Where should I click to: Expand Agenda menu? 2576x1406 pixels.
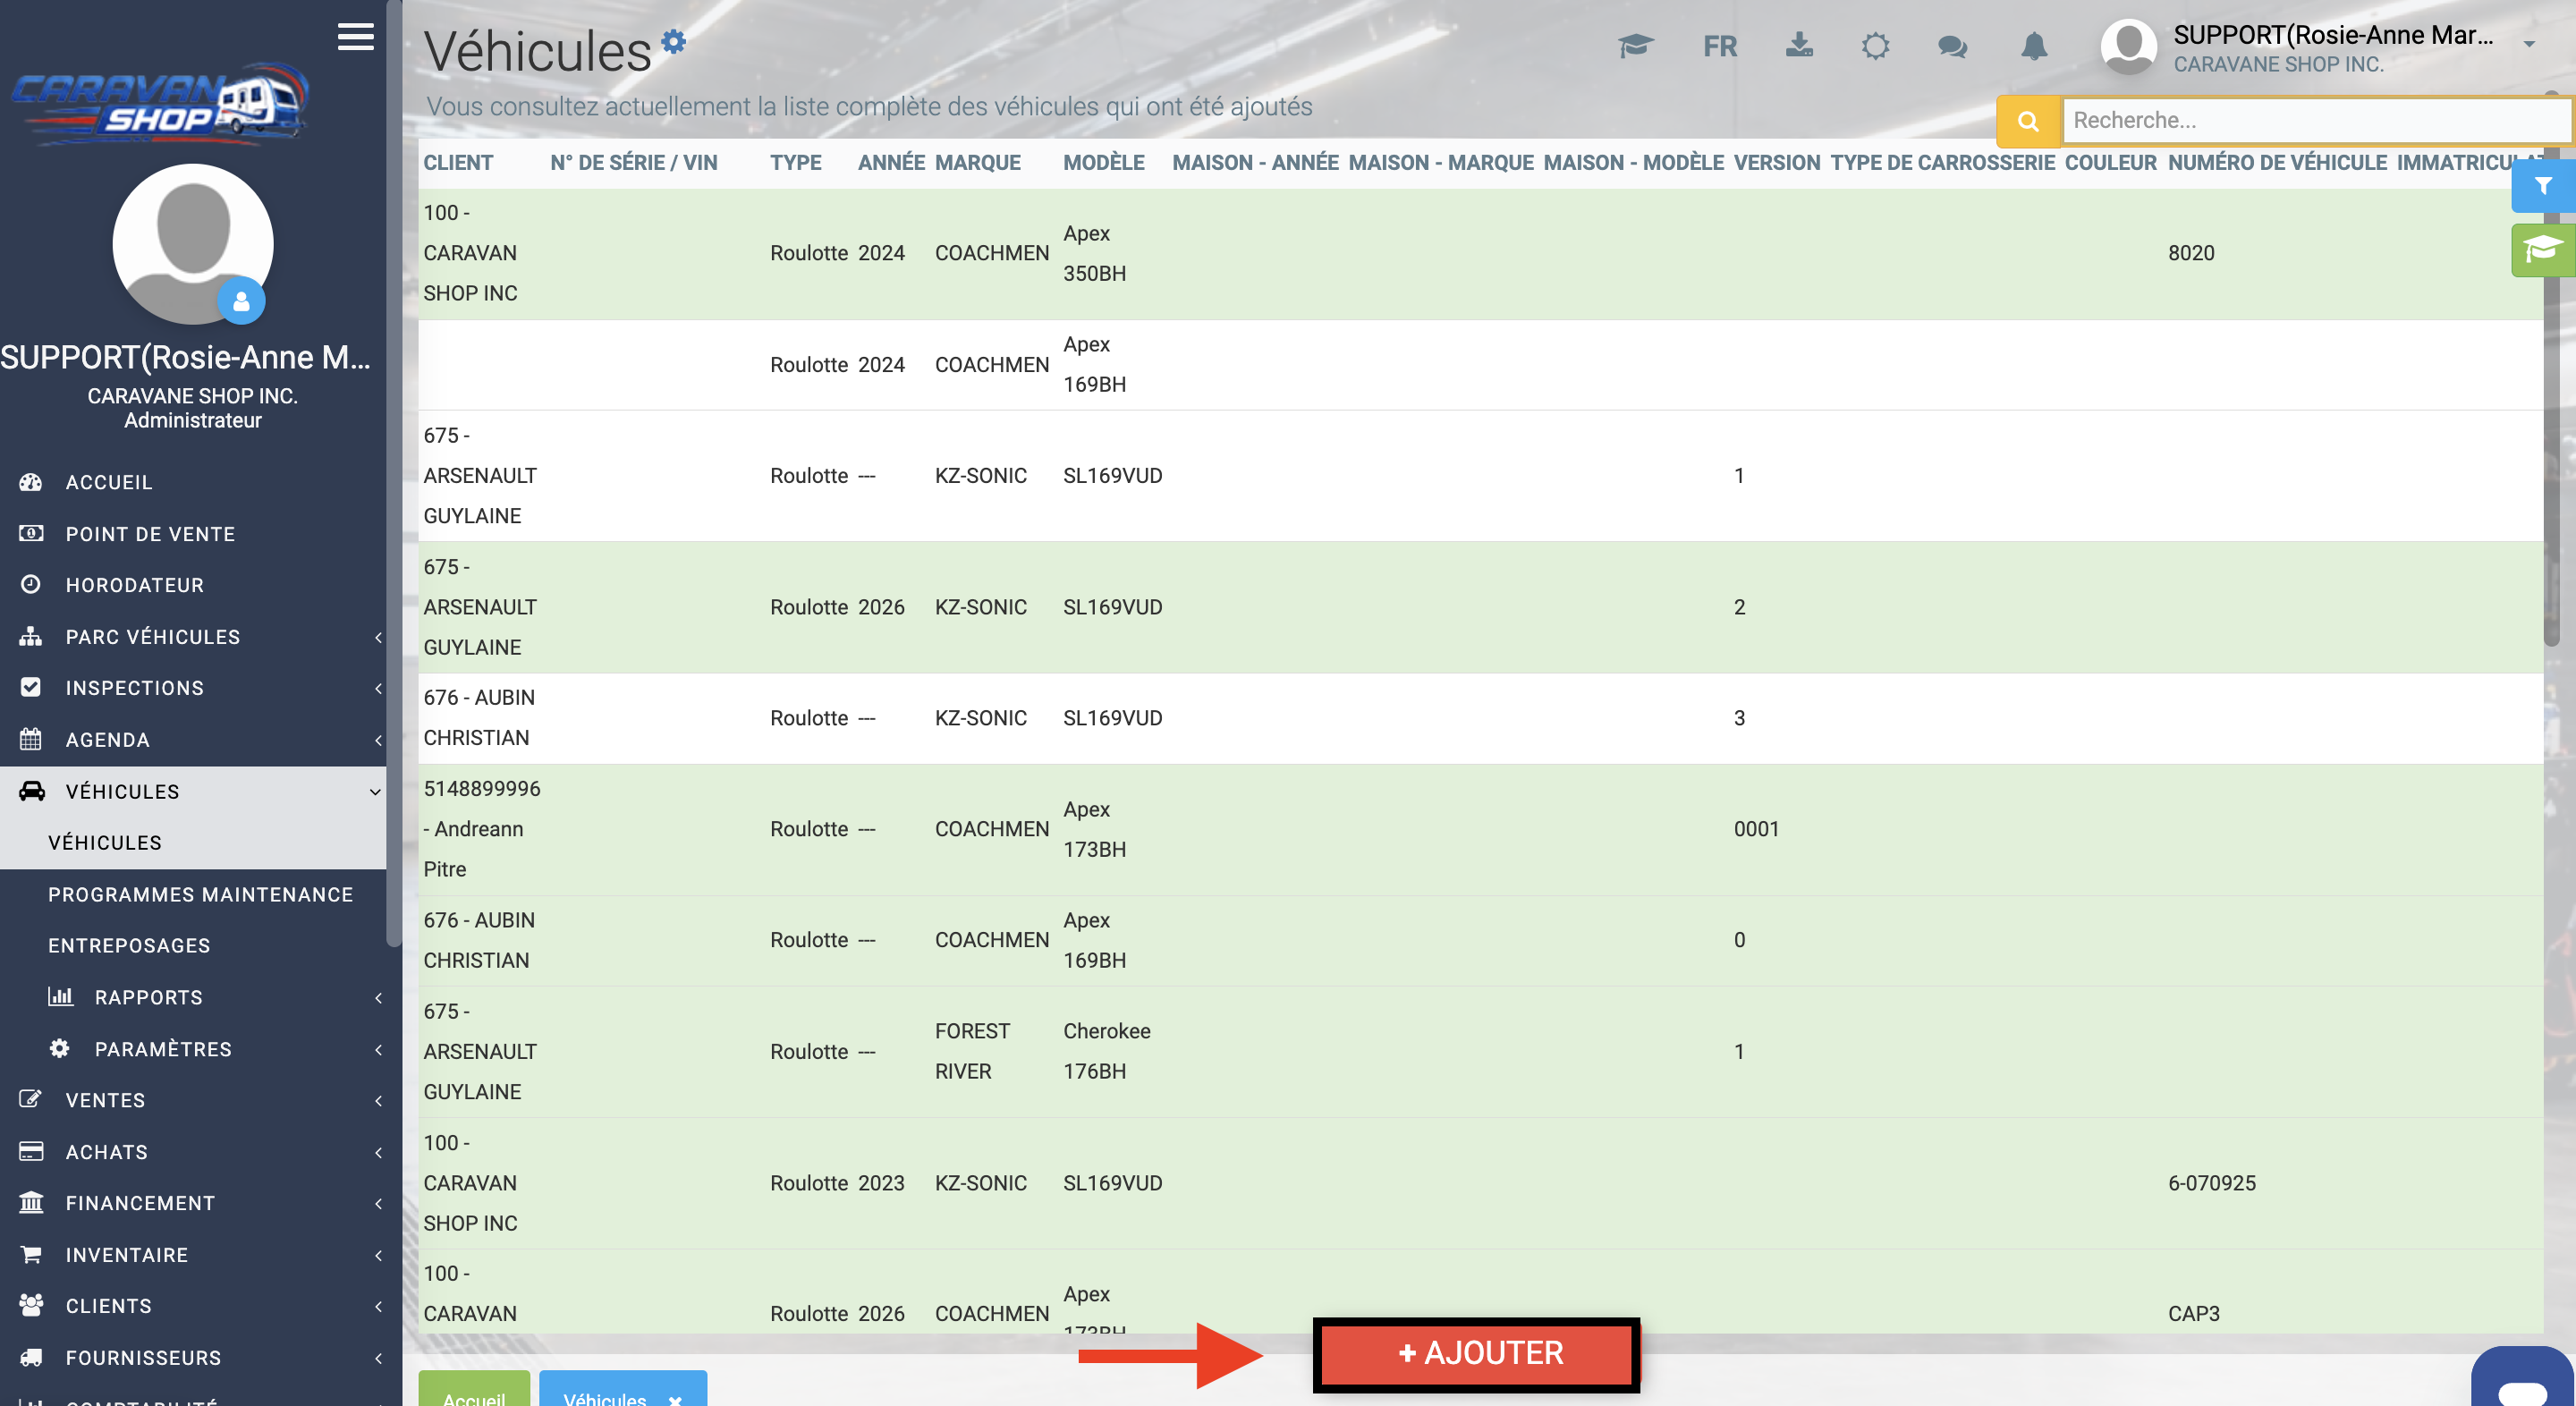[x=193, y=740]
